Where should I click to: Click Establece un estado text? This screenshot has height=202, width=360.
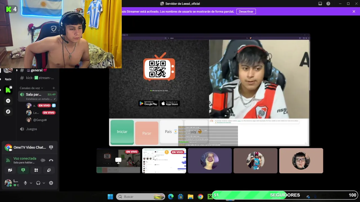pyautogui.click(x=39, y=99)
